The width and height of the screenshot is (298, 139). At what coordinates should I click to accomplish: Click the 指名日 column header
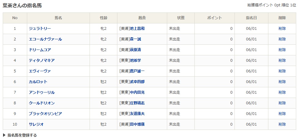click(251, 18)
